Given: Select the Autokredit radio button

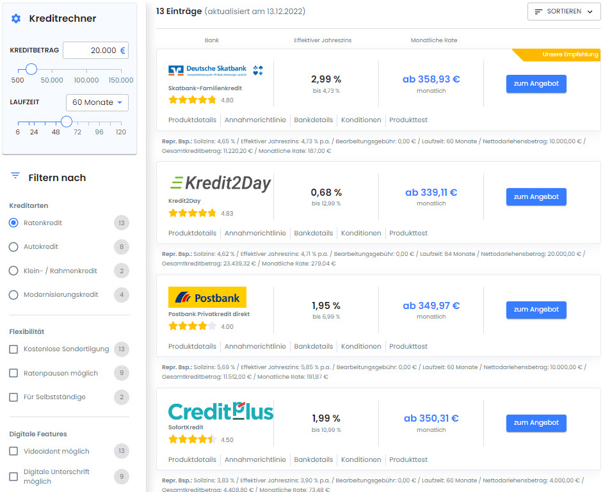Looking at the screenshot, I should point(13,247).
